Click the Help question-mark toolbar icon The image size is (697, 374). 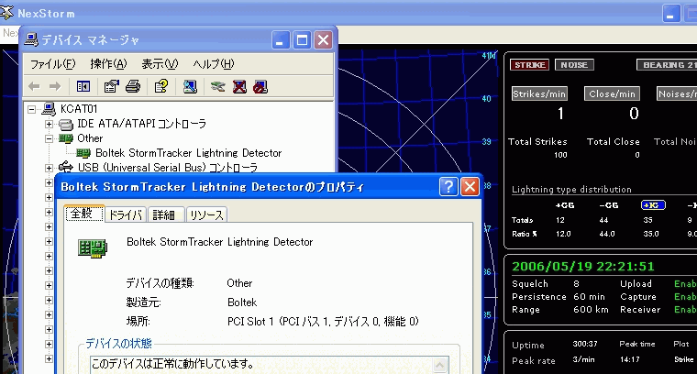(160, 87)
